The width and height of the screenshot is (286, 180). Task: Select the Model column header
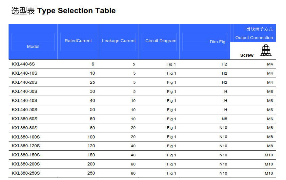point(33,47)
